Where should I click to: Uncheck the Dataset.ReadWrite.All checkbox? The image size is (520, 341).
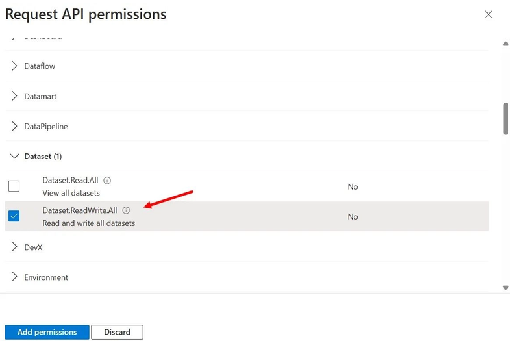14,216
